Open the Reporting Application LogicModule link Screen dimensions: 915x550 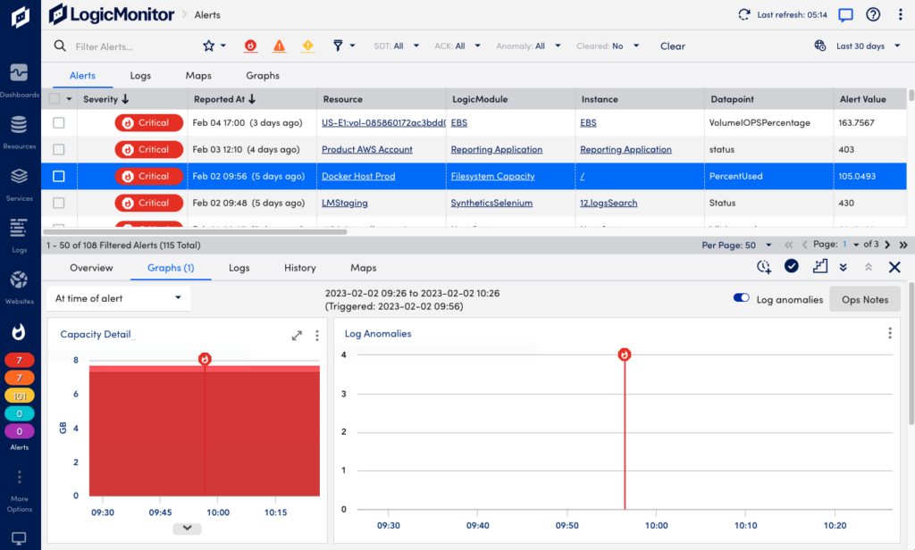tap(497, 149)
